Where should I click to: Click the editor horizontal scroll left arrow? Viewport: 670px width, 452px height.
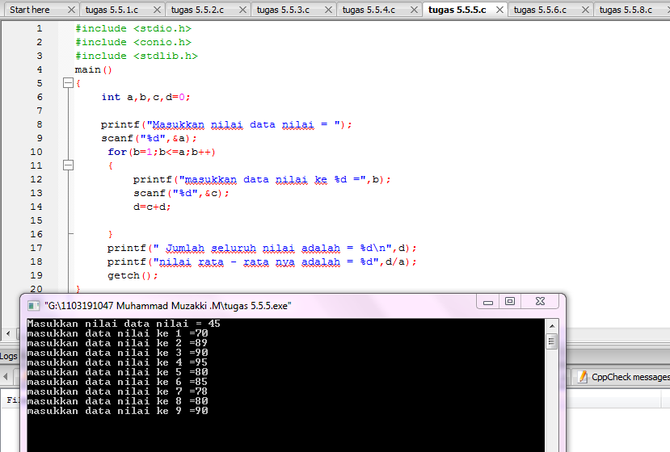point(8,333)
